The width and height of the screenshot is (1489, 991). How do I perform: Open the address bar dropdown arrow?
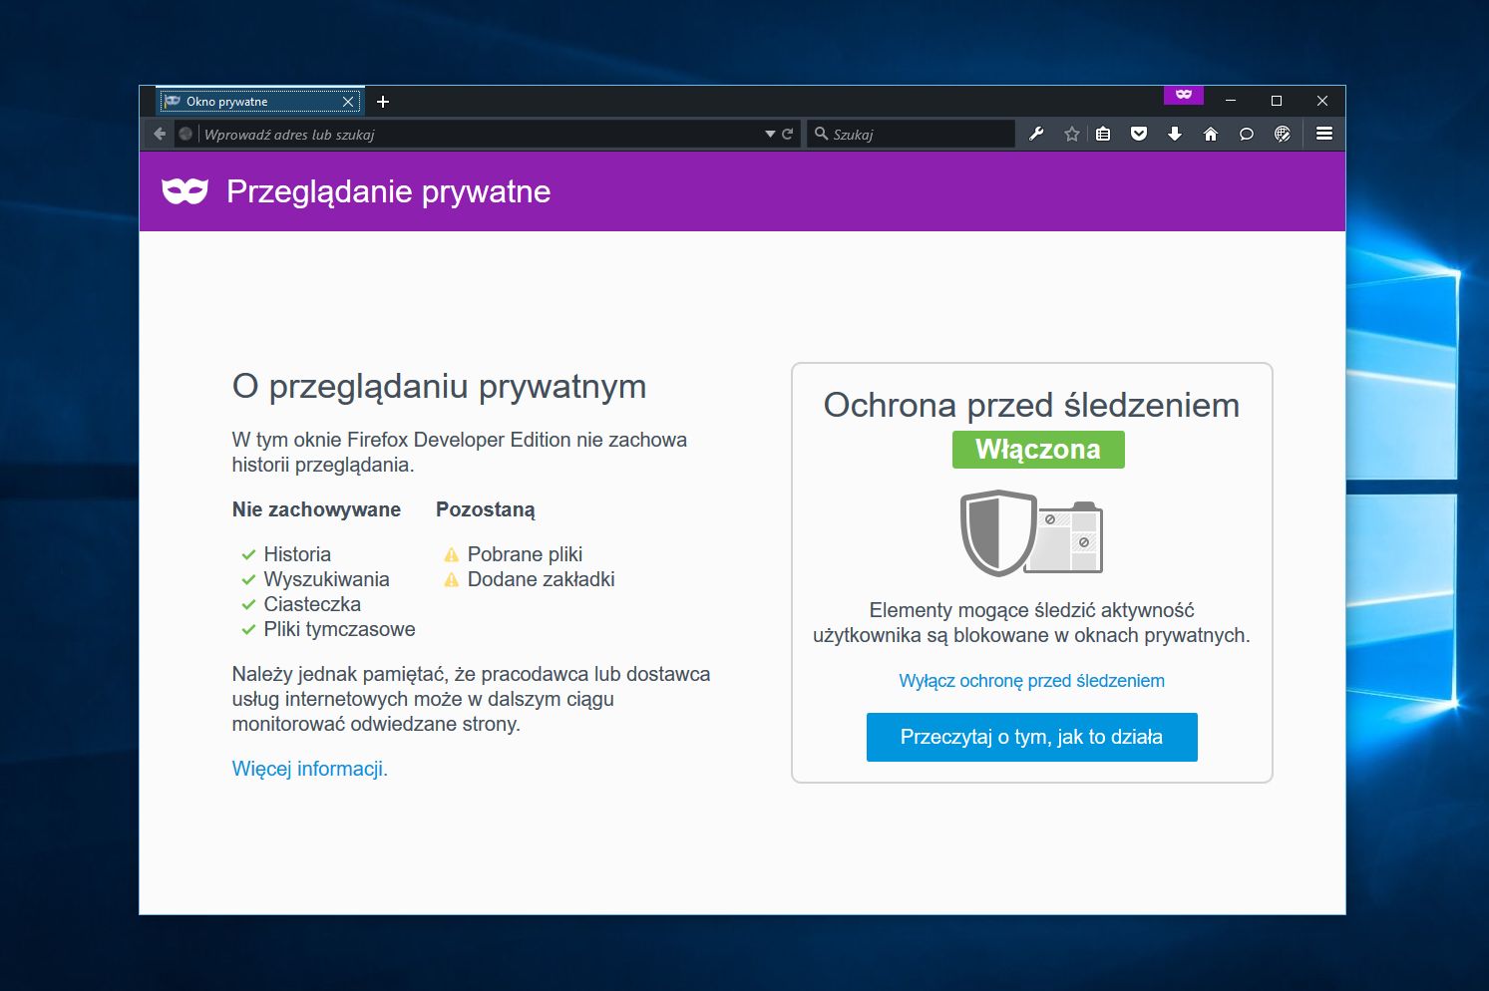tap(769, 133)
